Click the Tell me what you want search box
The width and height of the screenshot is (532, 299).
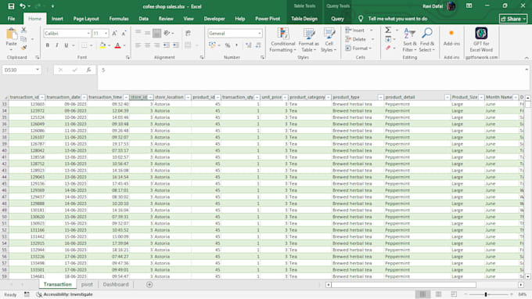click(397, 19)
